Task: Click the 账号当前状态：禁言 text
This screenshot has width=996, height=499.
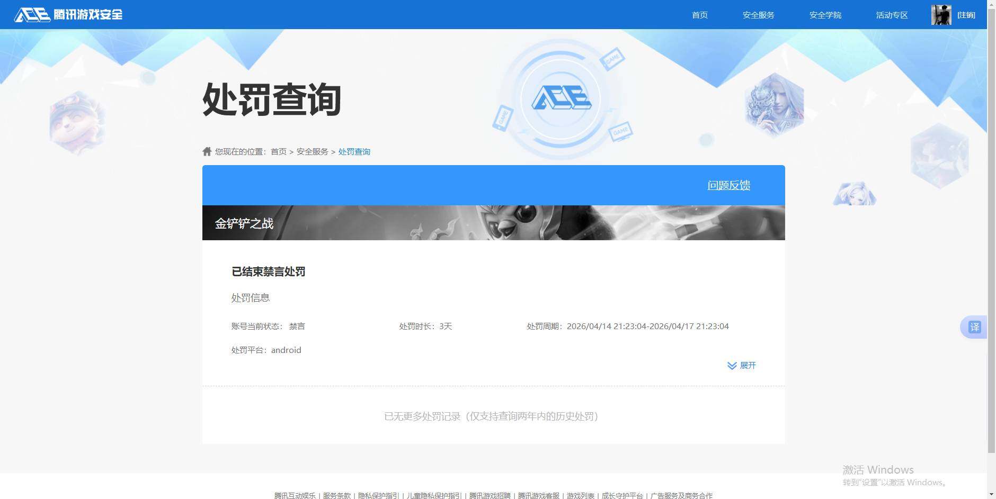Action: (268, 326)
